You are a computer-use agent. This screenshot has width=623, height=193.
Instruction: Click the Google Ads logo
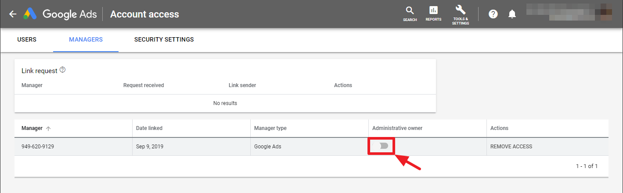click(30, 14)
